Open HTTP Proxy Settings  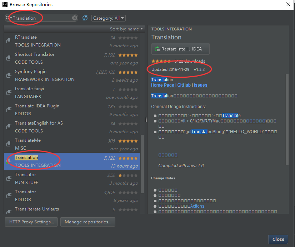point(31,222)
